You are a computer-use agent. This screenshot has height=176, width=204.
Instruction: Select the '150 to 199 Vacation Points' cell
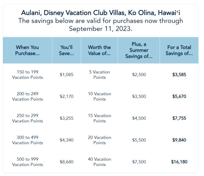(27, 75)
